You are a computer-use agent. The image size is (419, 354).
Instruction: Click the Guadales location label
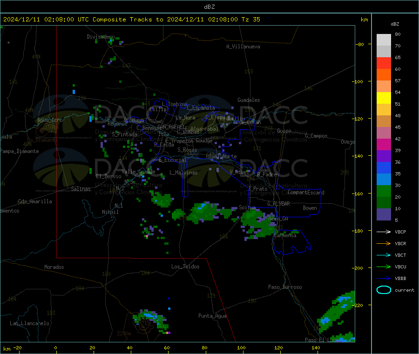click(x=249, y=100)
